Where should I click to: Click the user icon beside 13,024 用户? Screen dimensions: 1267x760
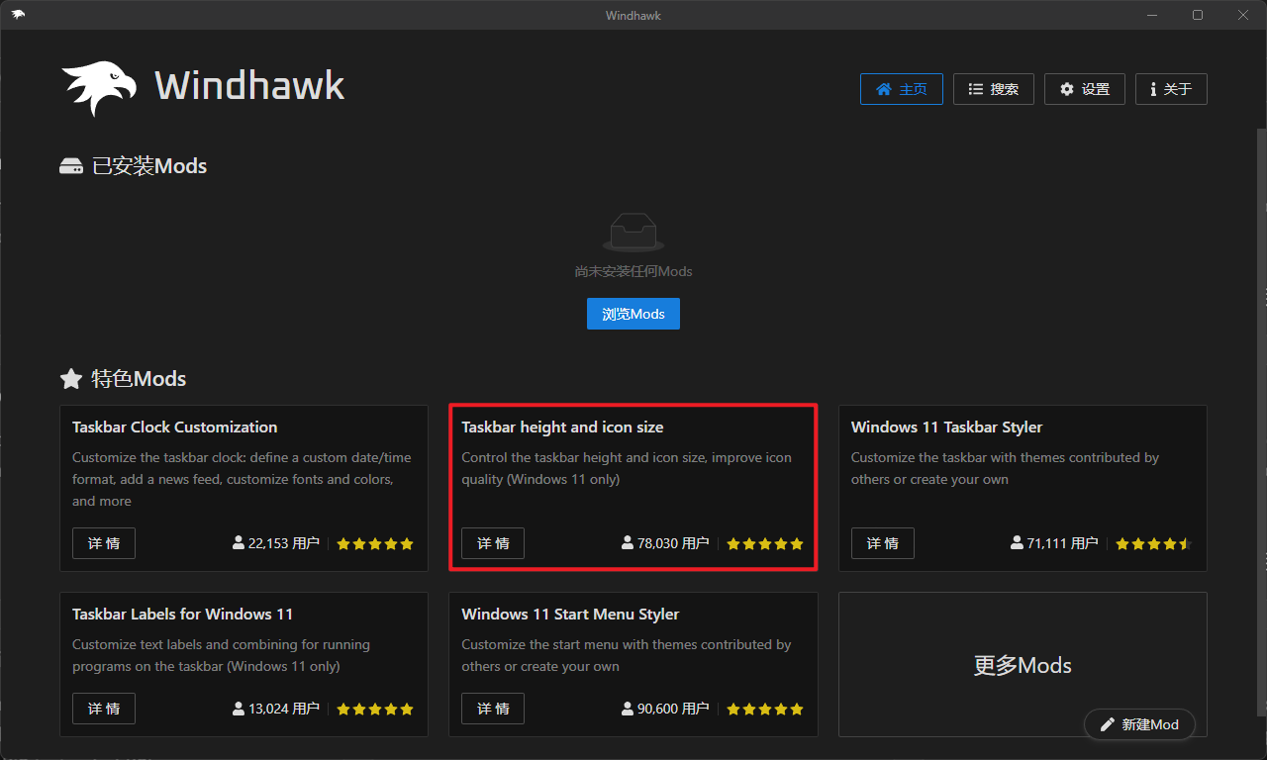pos(239,709)
